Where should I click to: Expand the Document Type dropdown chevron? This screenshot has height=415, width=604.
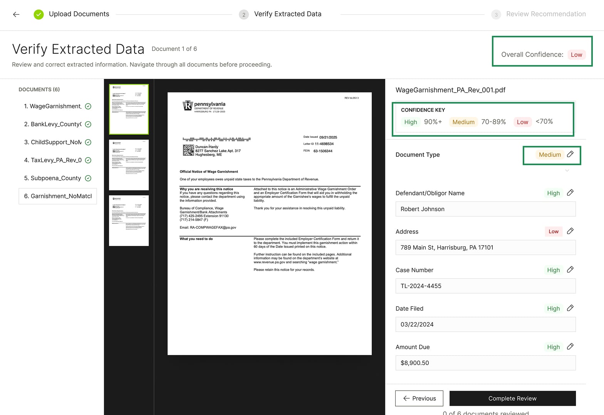pos(567,171)
